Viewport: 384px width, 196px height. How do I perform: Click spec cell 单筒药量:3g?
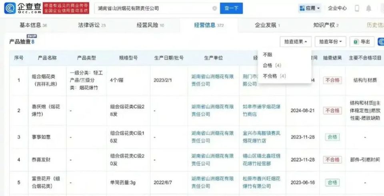(123, 182)
